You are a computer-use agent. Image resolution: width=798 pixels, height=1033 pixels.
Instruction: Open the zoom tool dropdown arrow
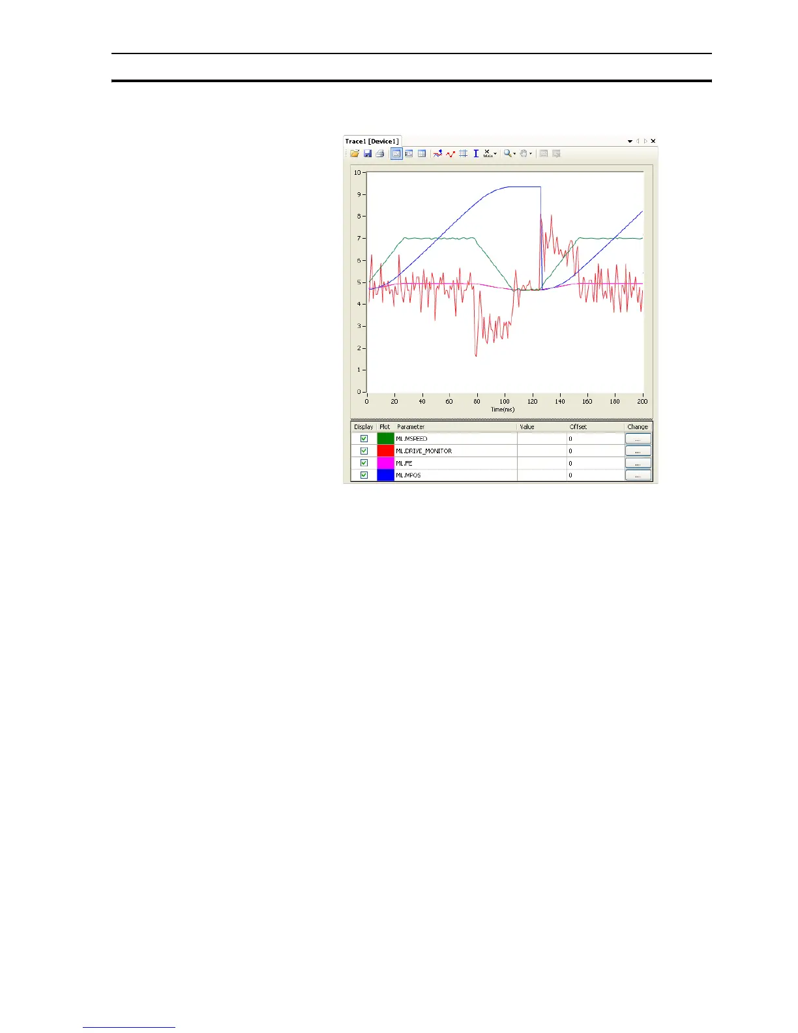tap(514, 154)
